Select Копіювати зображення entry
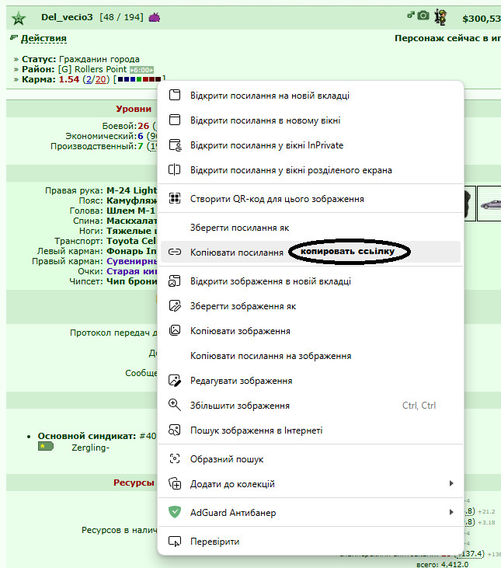Screen dimensions: 501x568 coord(311,331)
